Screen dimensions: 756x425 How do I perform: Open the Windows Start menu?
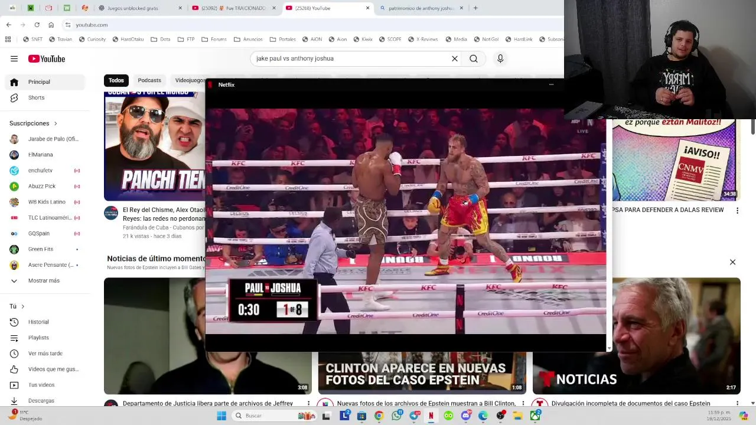click(221, 416)
